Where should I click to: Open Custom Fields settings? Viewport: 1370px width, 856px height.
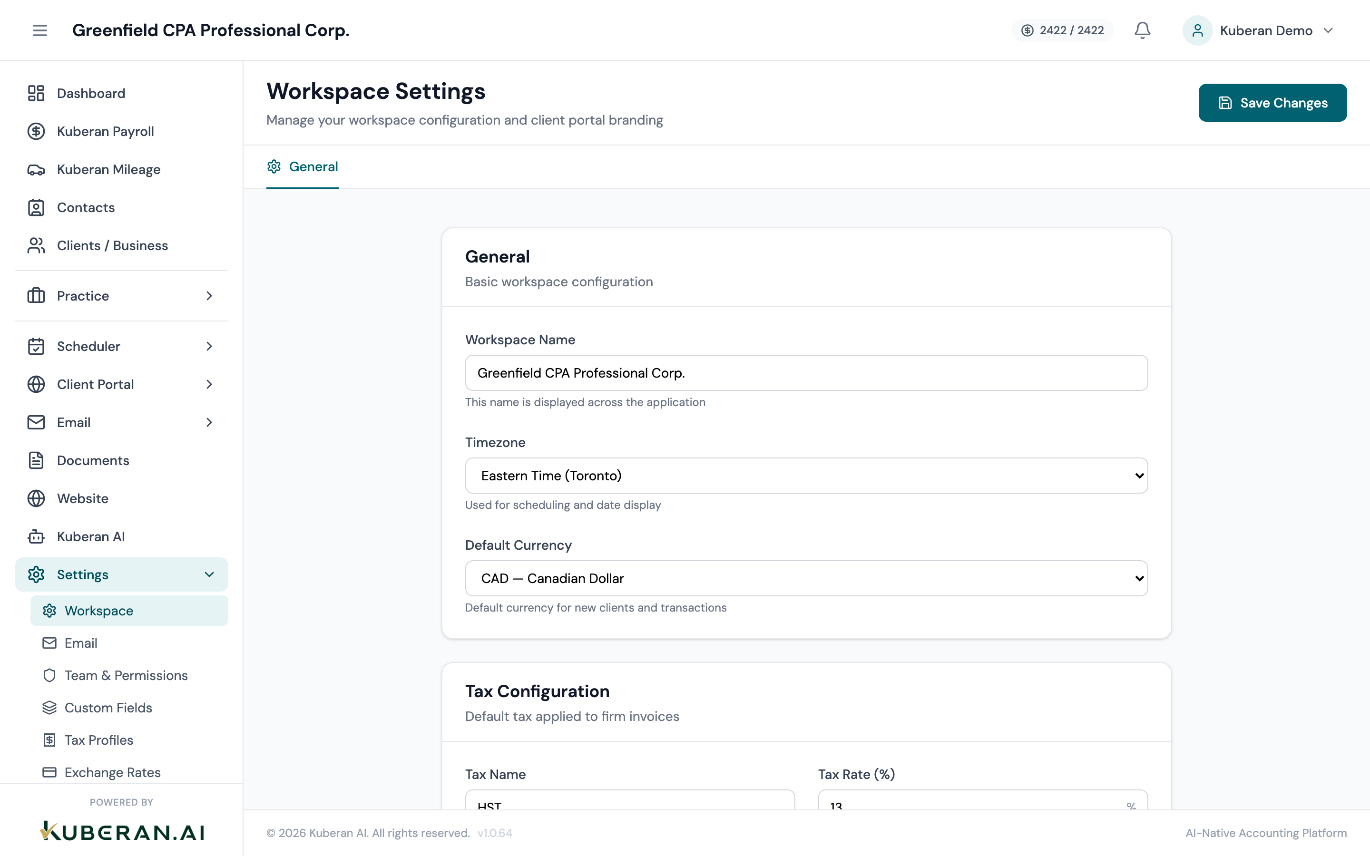pyautogui.click(x=129, y=708)
